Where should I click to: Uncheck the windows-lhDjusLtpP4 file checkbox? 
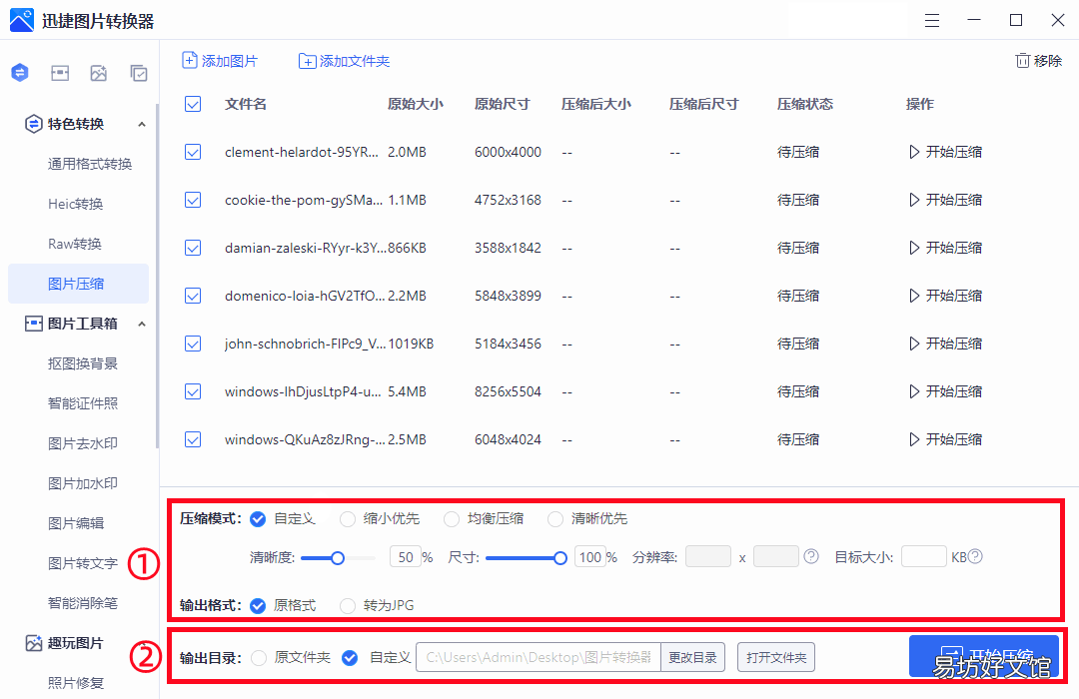click(193, 391)
